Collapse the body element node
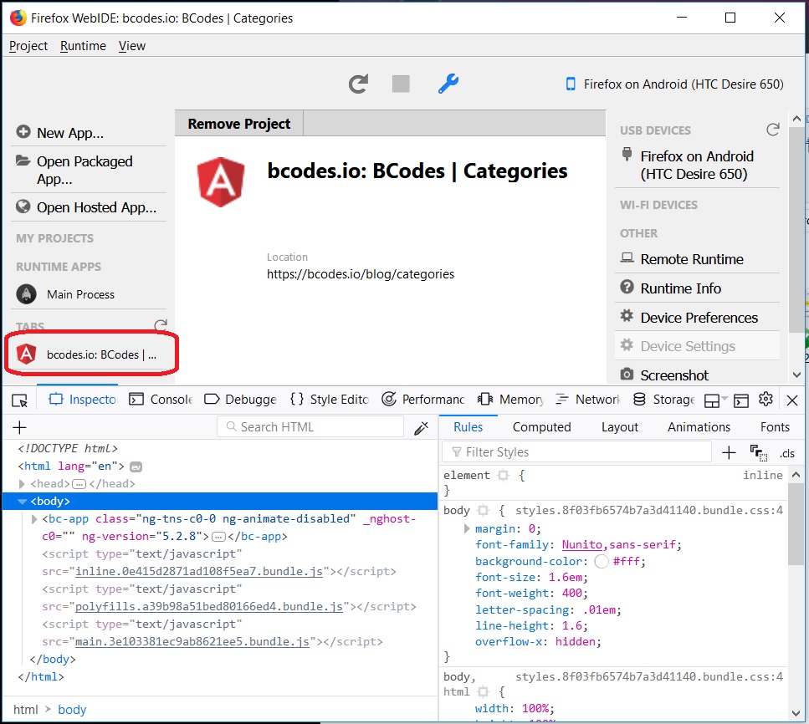 [22, 502]
